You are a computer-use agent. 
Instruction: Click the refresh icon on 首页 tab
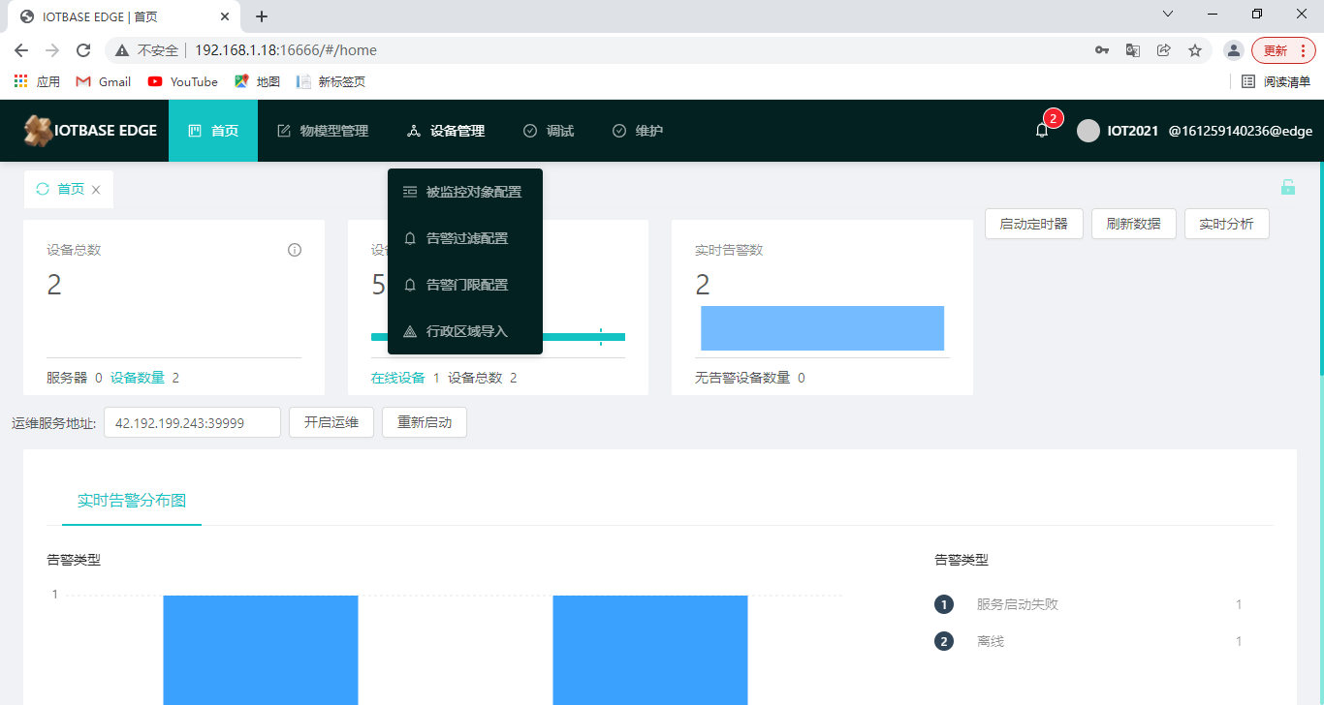[x=43, y=189]
